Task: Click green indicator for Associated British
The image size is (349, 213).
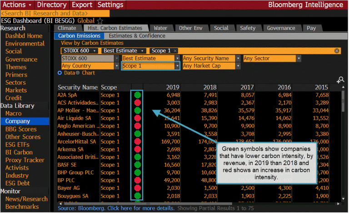Action: tap(138, 157)
